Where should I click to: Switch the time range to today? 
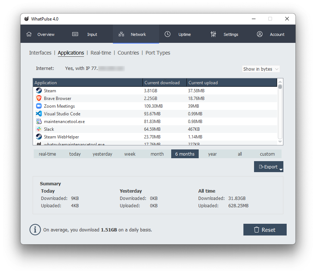pos(75,154)
